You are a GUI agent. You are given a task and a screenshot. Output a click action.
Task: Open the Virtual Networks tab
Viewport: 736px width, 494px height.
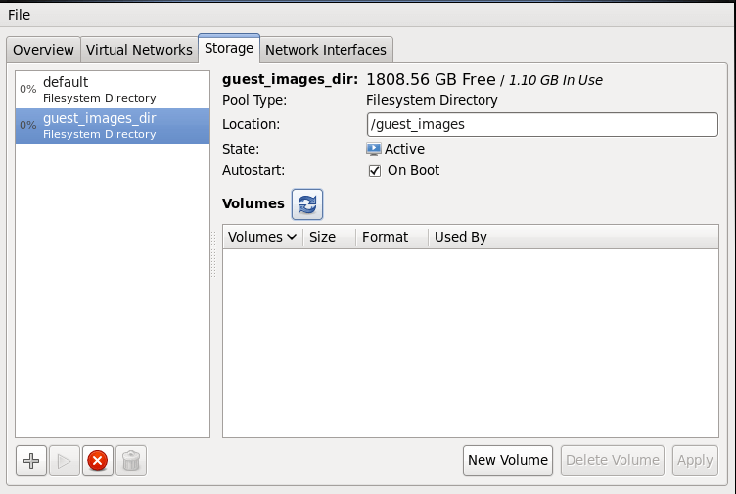pyautogui.click(x=139, y=50)
